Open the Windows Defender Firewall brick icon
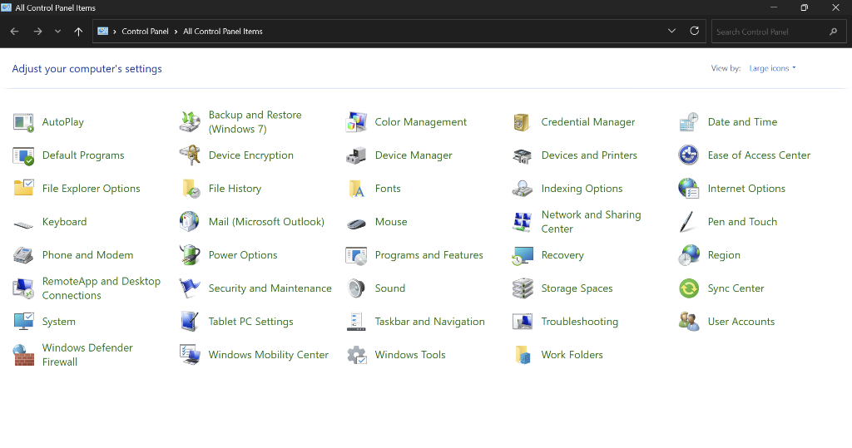This screenshot has width=852, height=448. (23, 355)
